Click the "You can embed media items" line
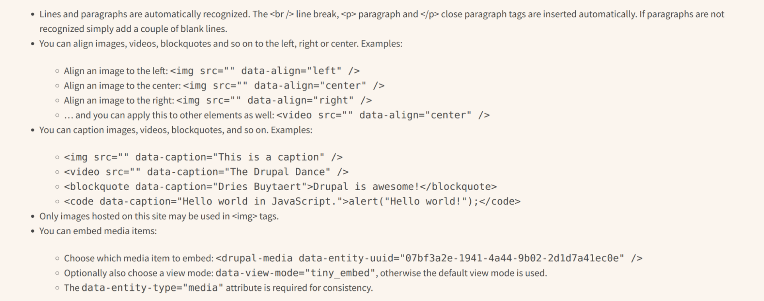Image resolution: width=764 pixels, height=301 pixels. 98,231
